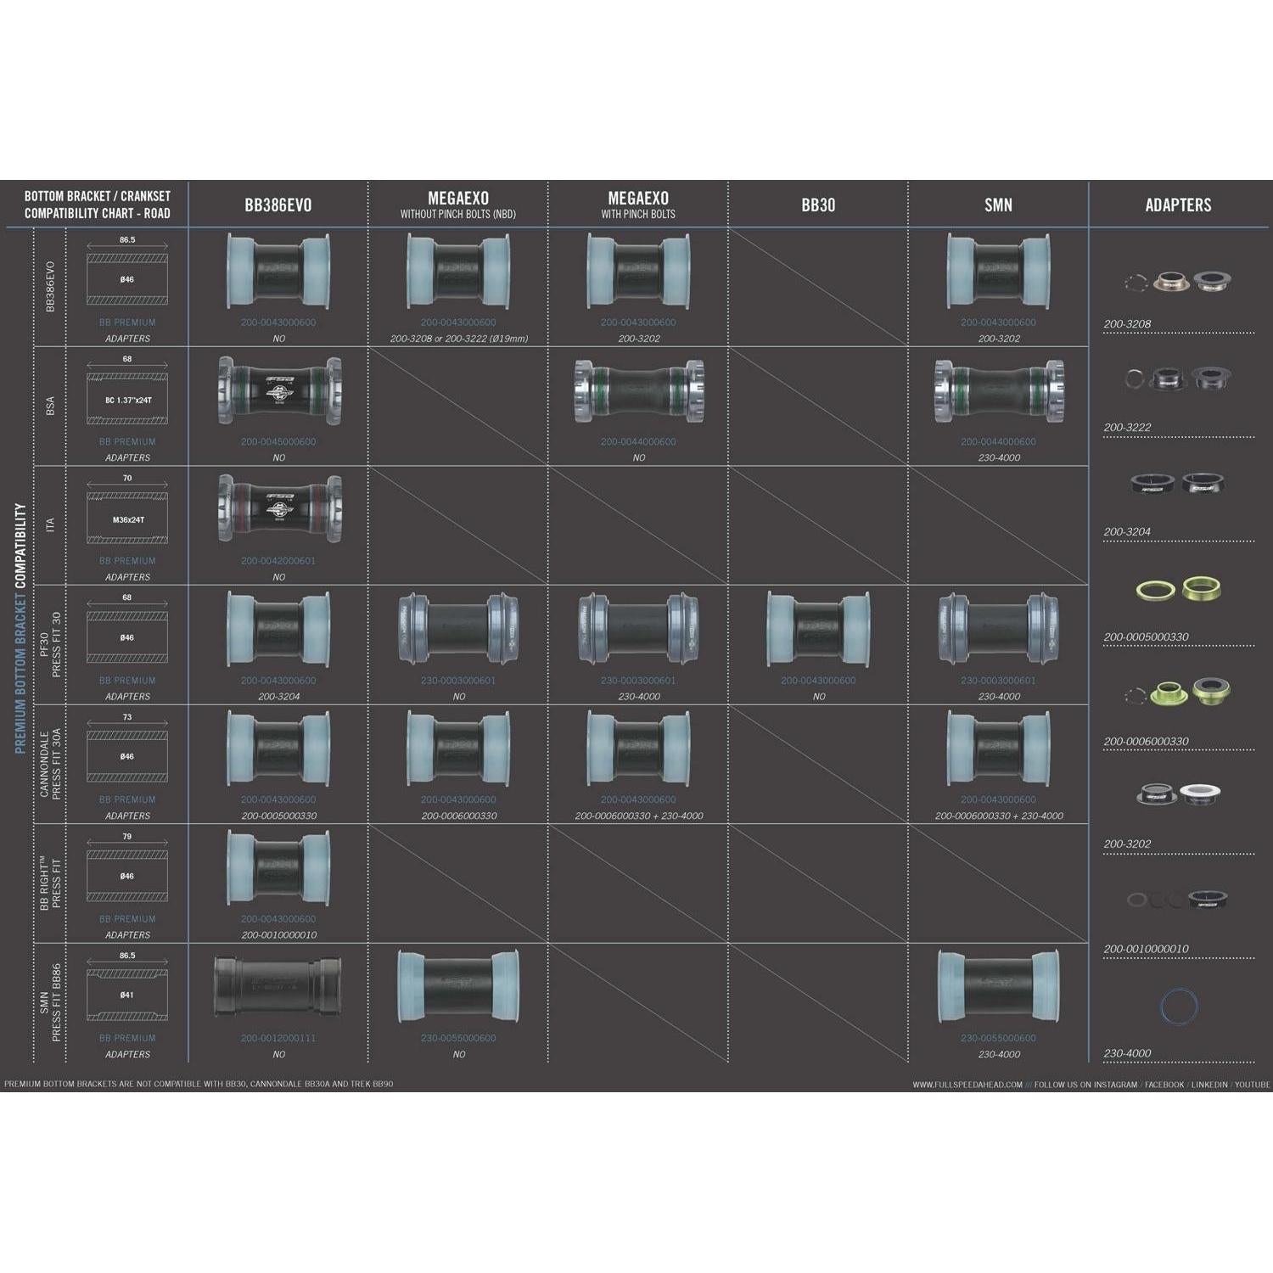The height and width of the screenshot is (1273, 1273).
Task: Select the SMN BB86 row BB386EVO black bracket image
Action: click(x=279, y=987)
